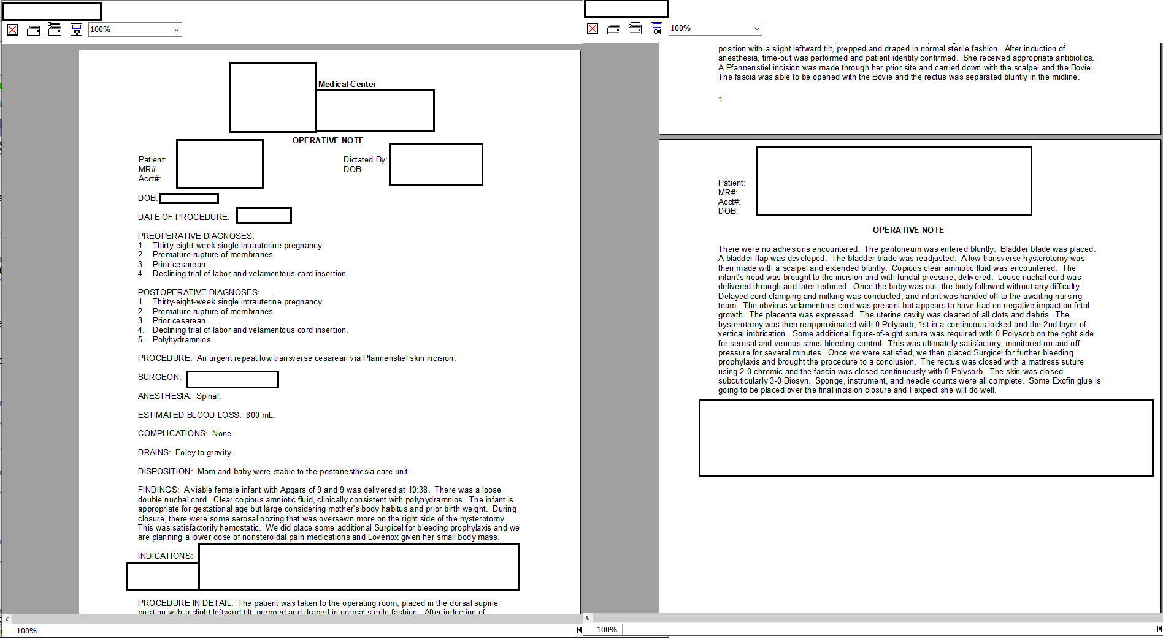This screenshot has height=639, width=1163.
Task: Click the red X icon in left pane toolbar
Action: 12,29
